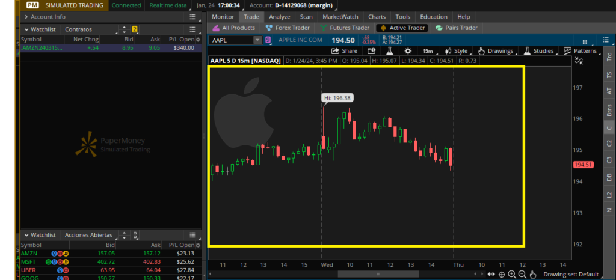616x280 pixels.
Task: Select the MSFT row in watchlist
Action: click(111, 261)
